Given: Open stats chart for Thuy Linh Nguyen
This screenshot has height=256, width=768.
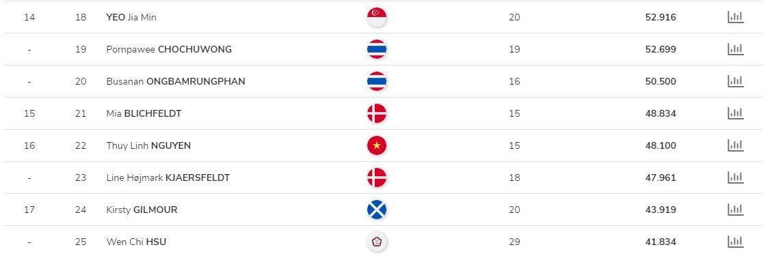Looking at the screenshot, I should coord(735,145).
